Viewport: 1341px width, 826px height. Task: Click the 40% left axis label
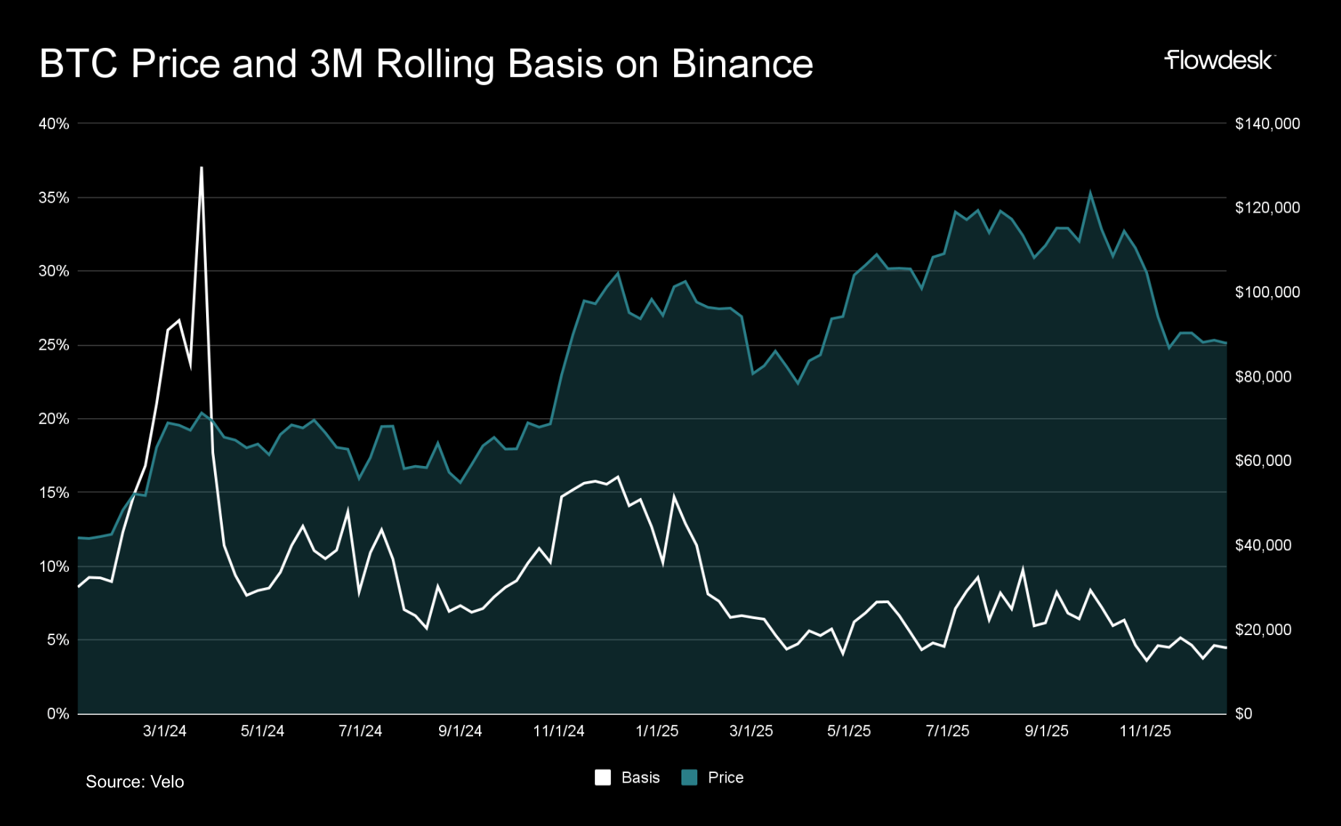coord(54,124)
